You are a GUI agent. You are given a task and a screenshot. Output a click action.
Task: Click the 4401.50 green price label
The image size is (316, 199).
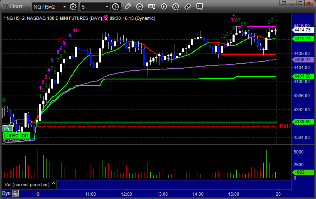click(303, 76)
